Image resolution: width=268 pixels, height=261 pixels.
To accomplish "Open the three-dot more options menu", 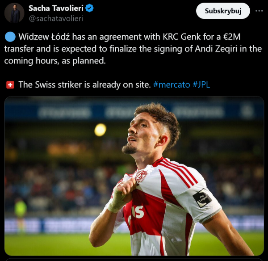I will (x=259, y=11).
